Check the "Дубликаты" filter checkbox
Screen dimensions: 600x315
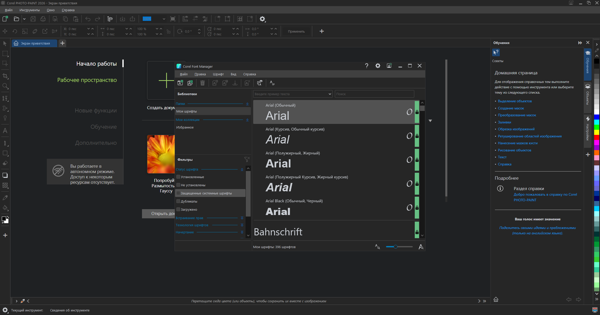tap(178, 201)
